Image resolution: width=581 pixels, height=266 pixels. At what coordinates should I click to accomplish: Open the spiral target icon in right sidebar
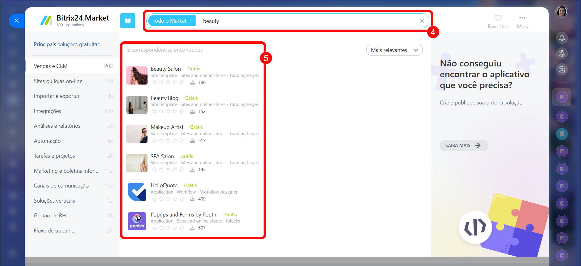[562, 54]
